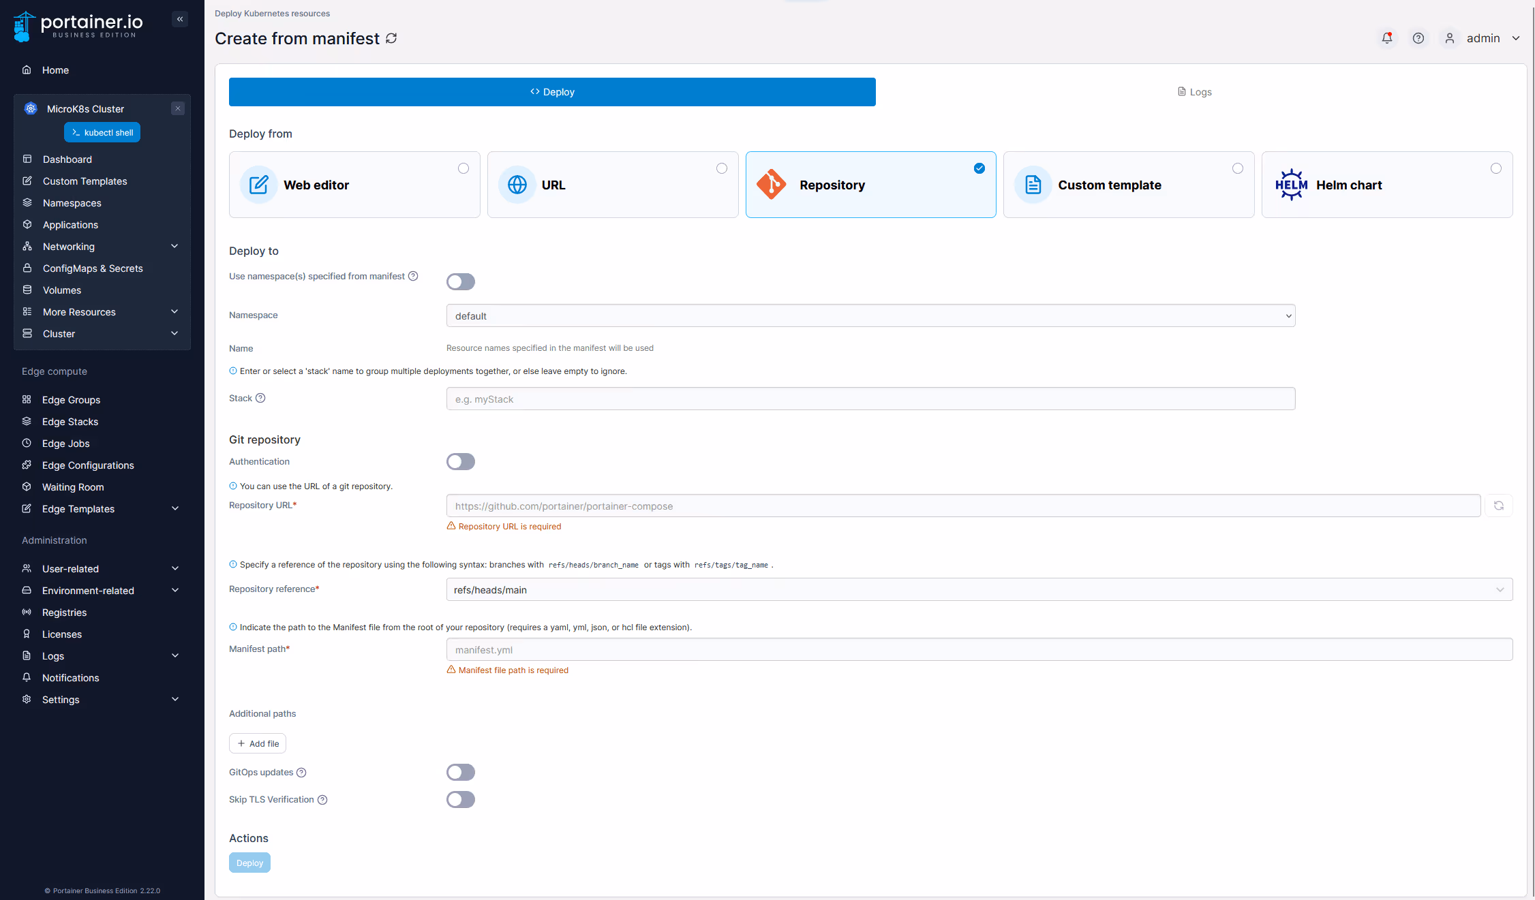Click the help question mark icon in header
The height and width of the screenshot is (900, 1535).
click(1418, 38)
